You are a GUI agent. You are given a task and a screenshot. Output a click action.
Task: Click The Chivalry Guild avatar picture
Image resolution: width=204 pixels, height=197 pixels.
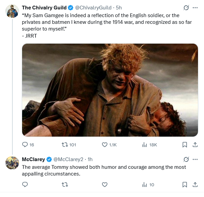12,11
